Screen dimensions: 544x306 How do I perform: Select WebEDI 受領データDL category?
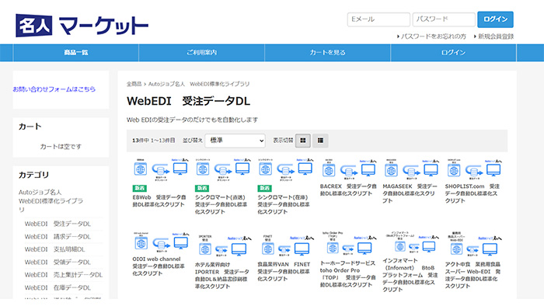tap(58, 262)
